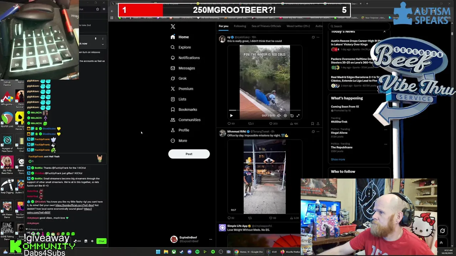View analytics of vy post
The width and height of the screenshot is (456, 256).
294,124
